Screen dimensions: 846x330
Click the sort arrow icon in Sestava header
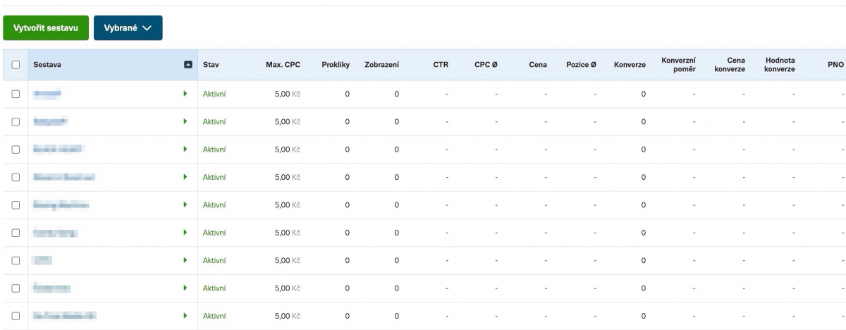point(188,65)
